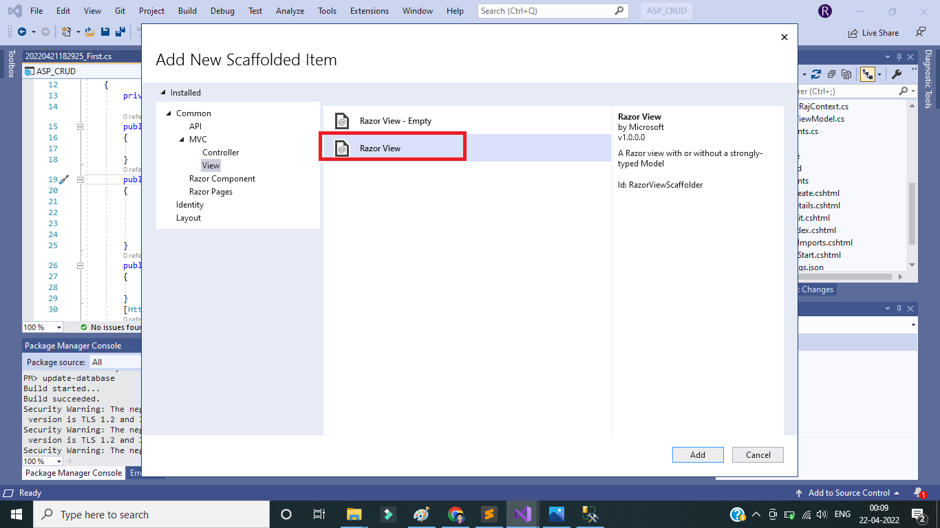Collapse the Installed section triangle
Viewport: 940px width, 528px height.
[163, 93]
